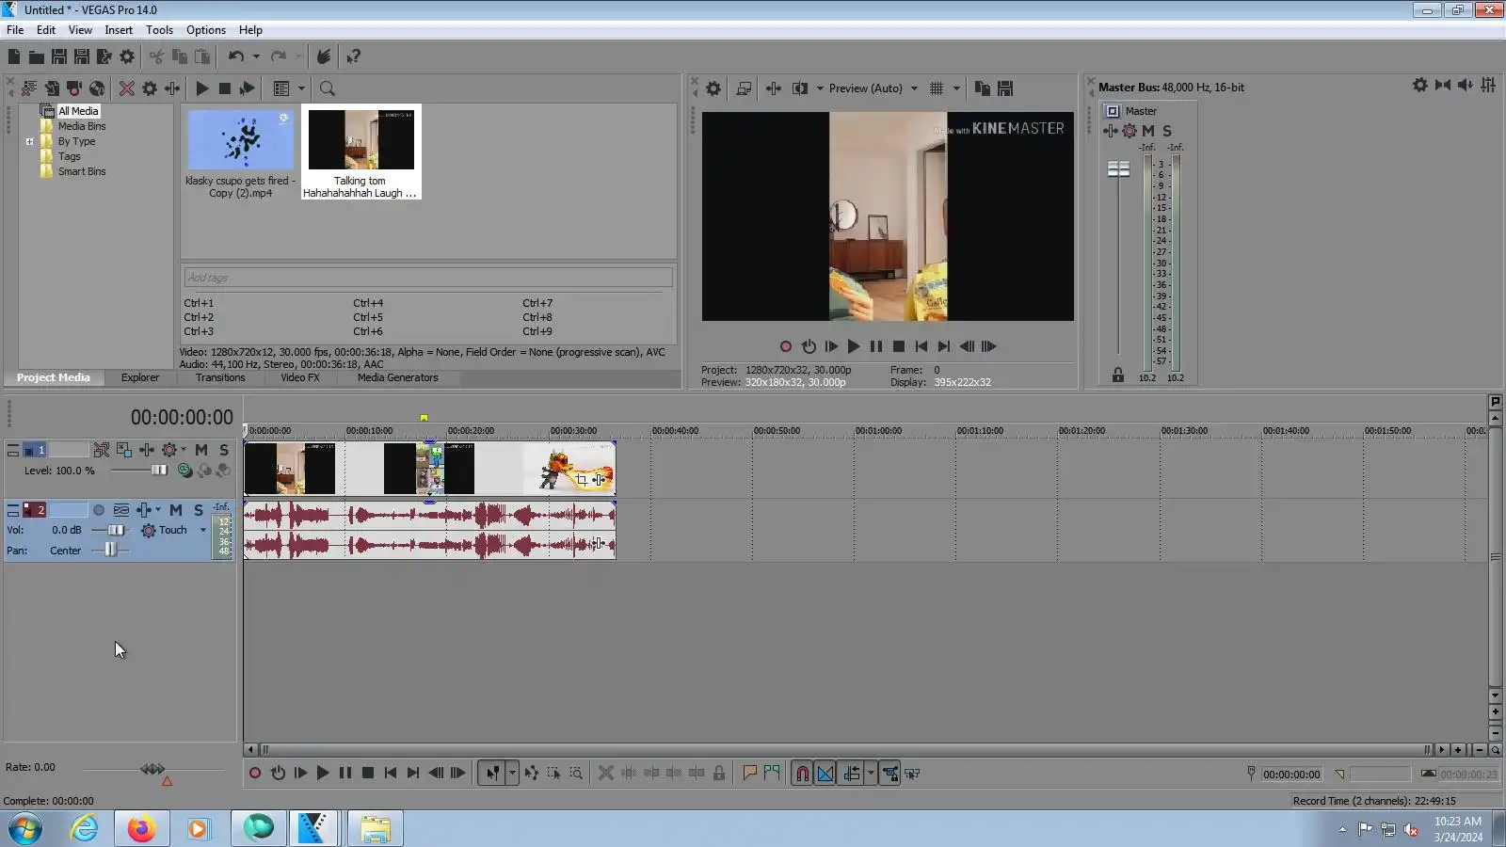This screenshot has width=1506, height=847.
Task: Open the interactive tutorials hand icon
Action: (x=324, y=56)
